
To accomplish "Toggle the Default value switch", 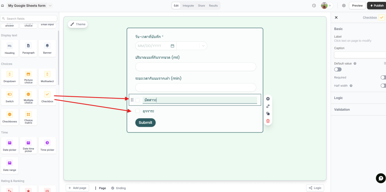I will pyautogui.click(x=338, y=69).
